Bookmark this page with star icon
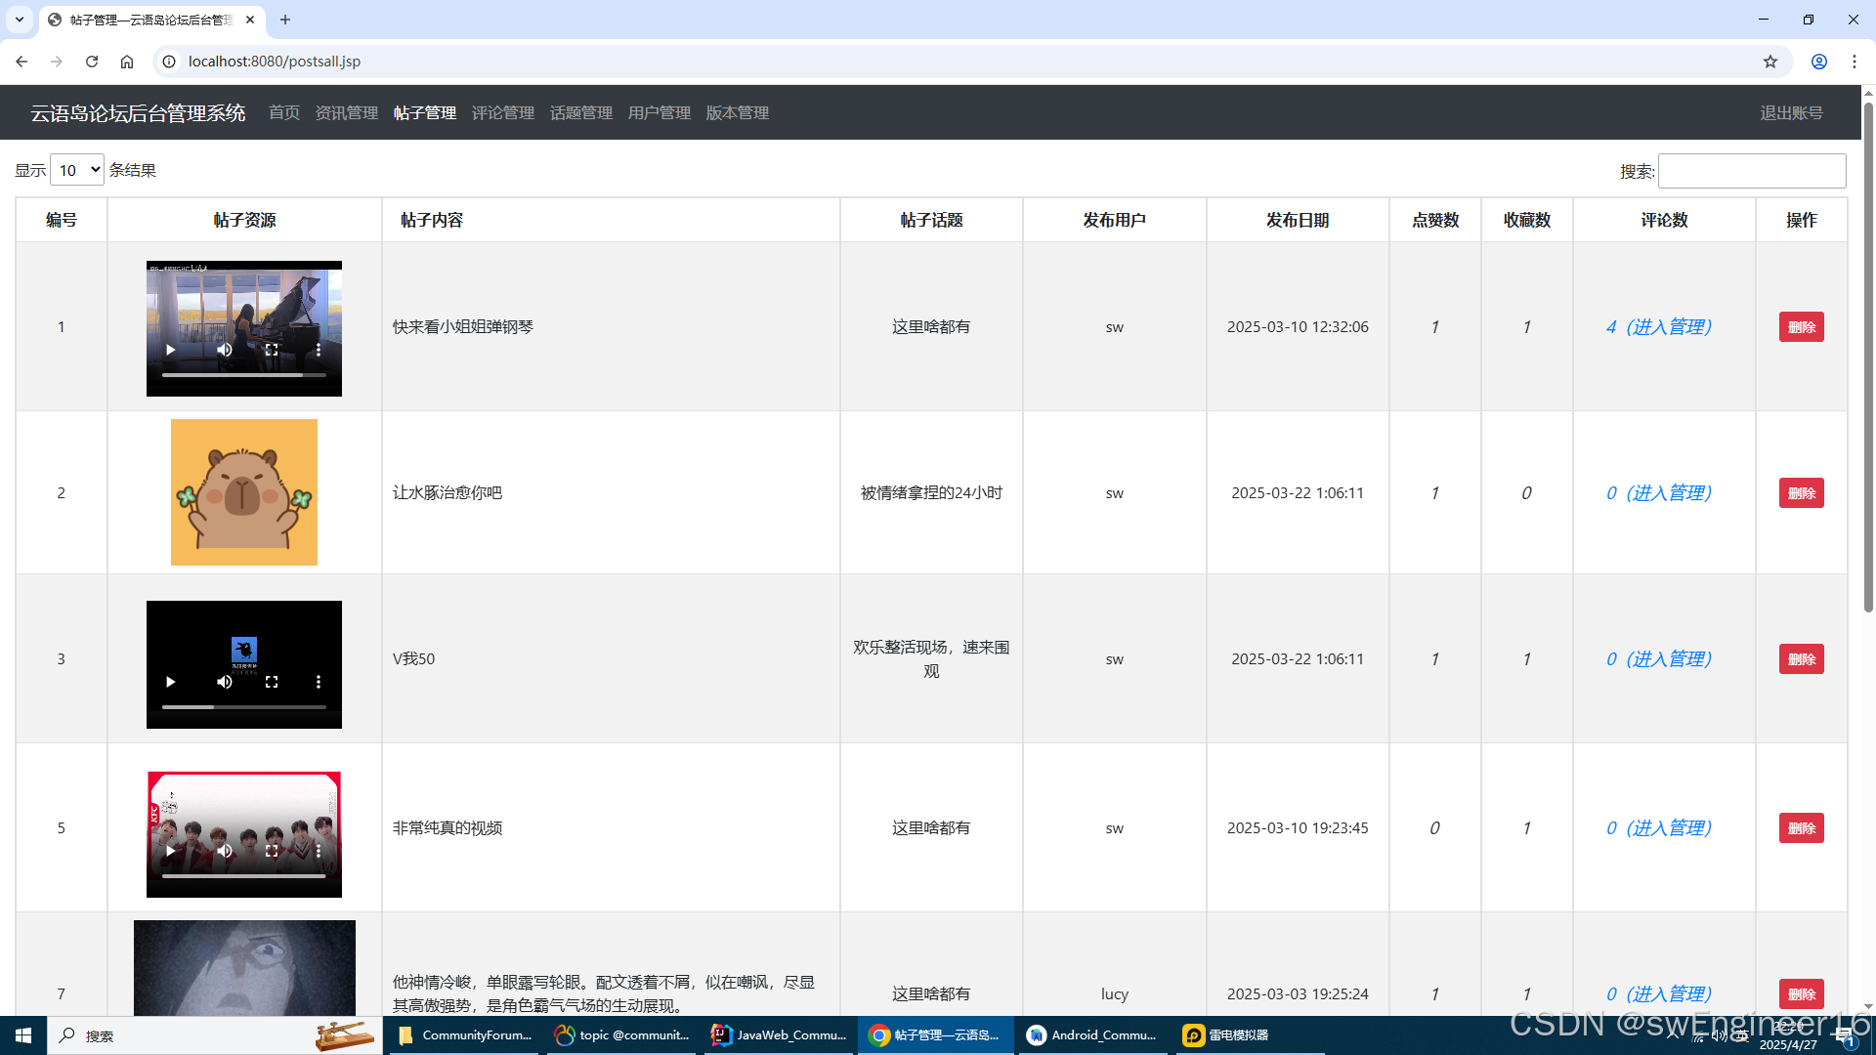Screen dimensions: 1876x1055 pyautogui.click(x=1769, y=62)
